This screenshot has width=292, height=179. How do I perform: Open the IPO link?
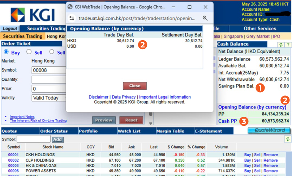(276, 37)
